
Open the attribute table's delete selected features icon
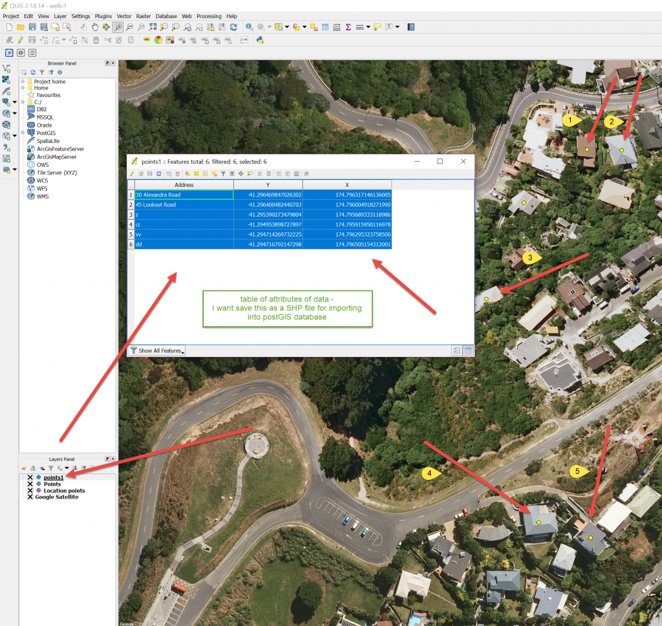[x=177, y=173]
